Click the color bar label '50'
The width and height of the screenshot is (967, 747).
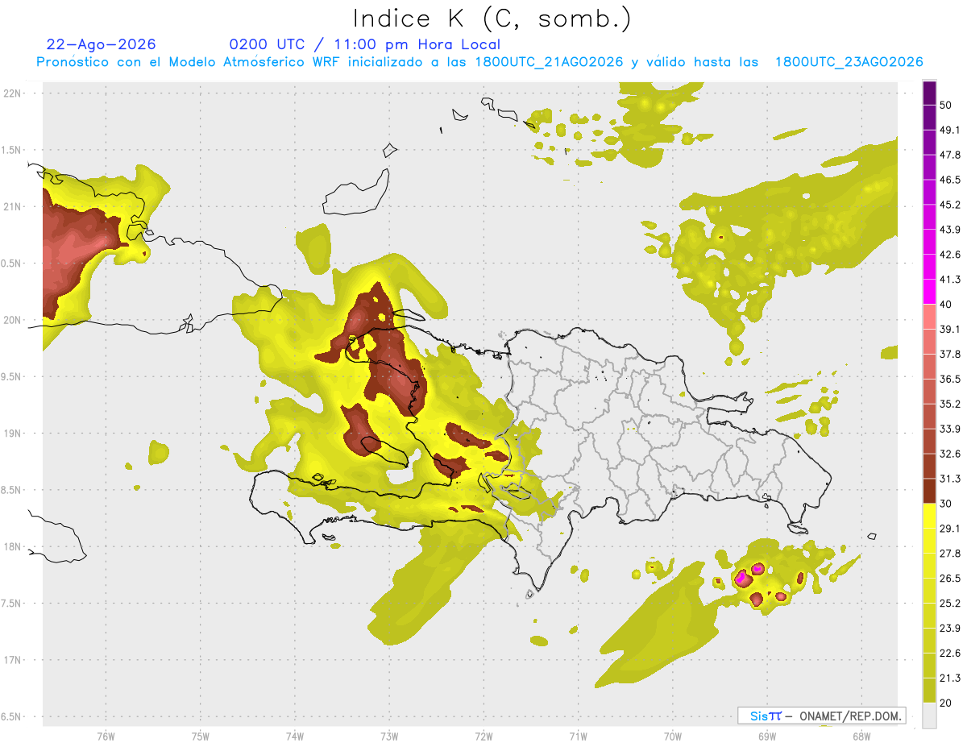tap(947, 106)
